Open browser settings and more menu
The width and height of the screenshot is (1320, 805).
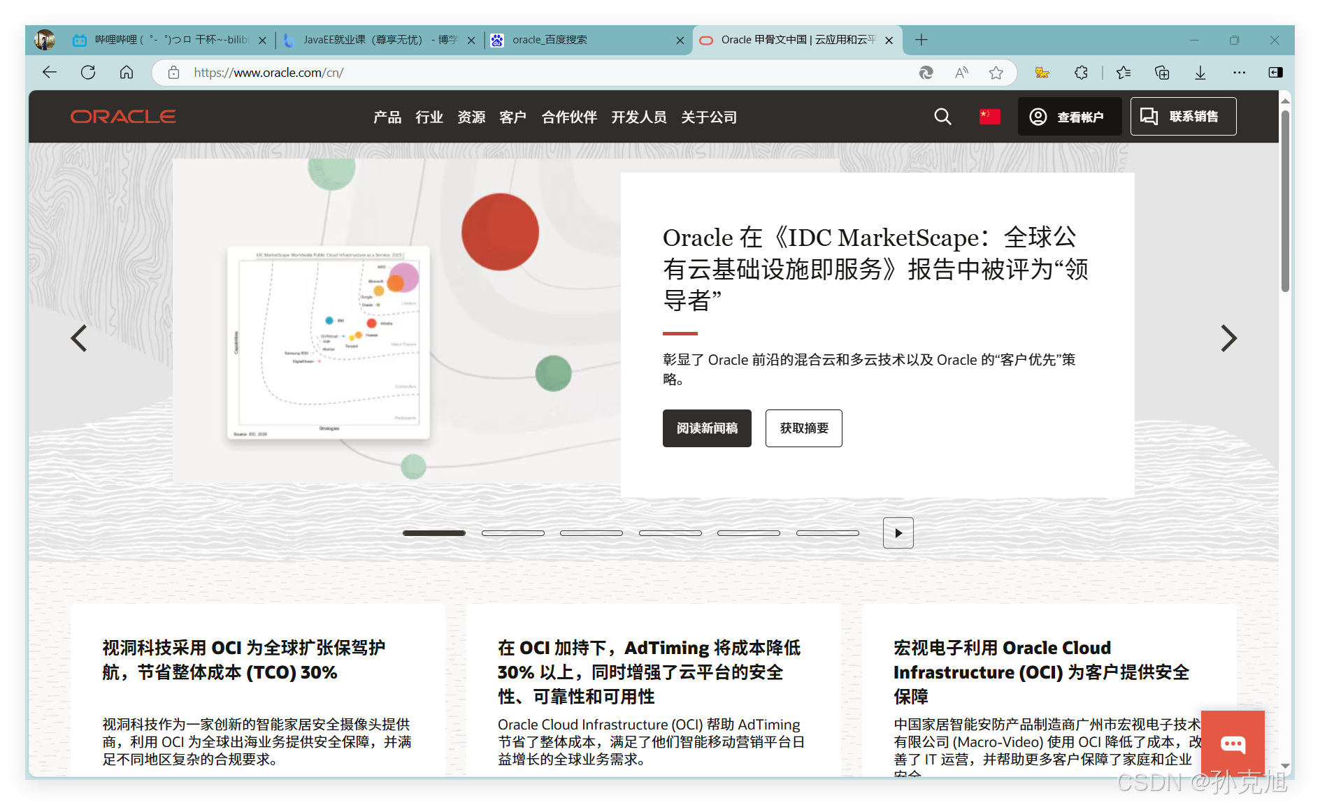tap(1239, 73)
